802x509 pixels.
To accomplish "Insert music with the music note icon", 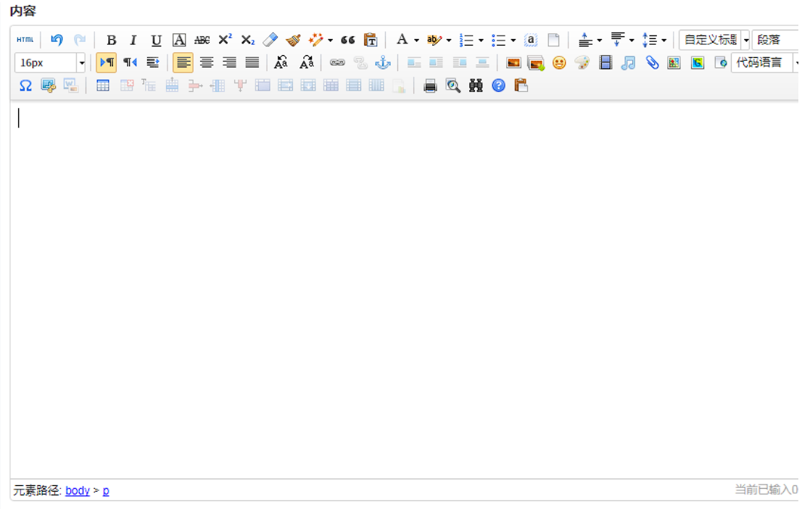I will tap(629, 63).
